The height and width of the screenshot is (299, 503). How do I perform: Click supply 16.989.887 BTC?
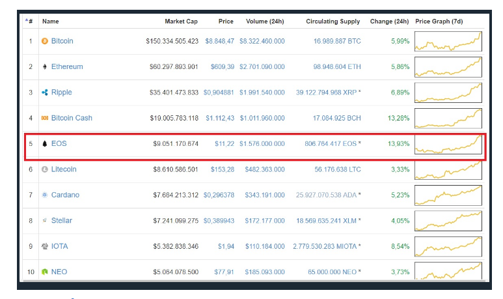(x=337, y=41)
